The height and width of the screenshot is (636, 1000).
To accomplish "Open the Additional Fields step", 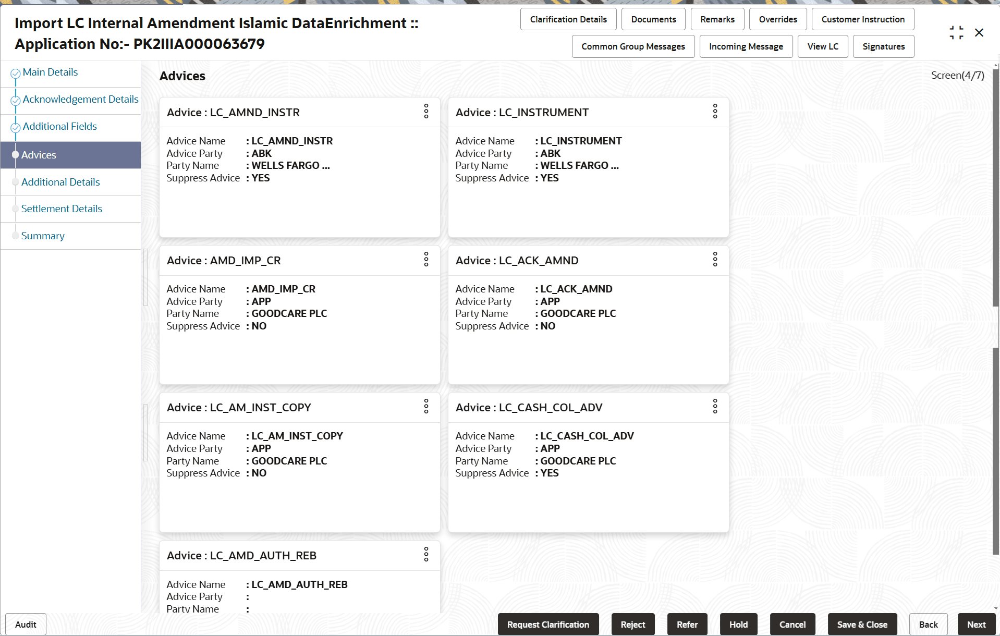I will click(x=59, y=127).
